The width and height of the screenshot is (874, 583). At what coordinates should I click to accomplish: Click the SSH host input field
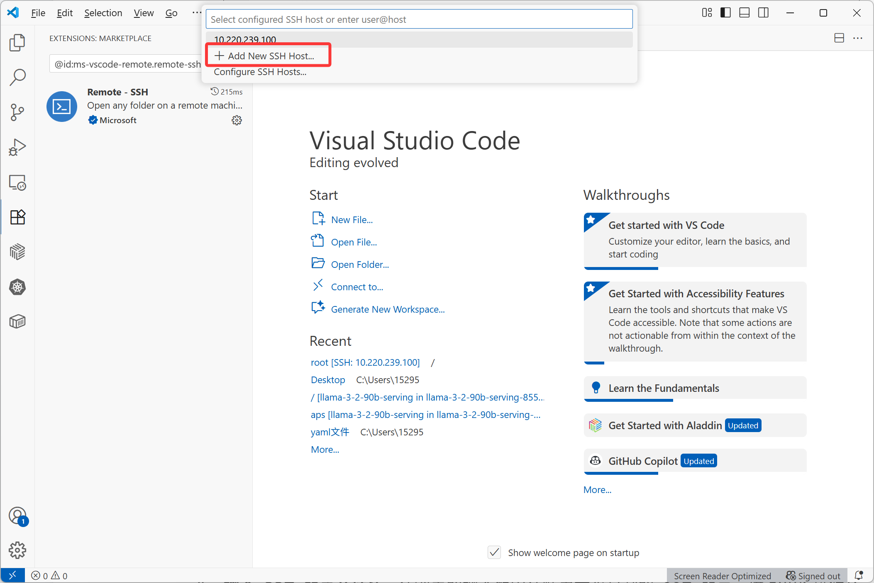coord(419,19)
